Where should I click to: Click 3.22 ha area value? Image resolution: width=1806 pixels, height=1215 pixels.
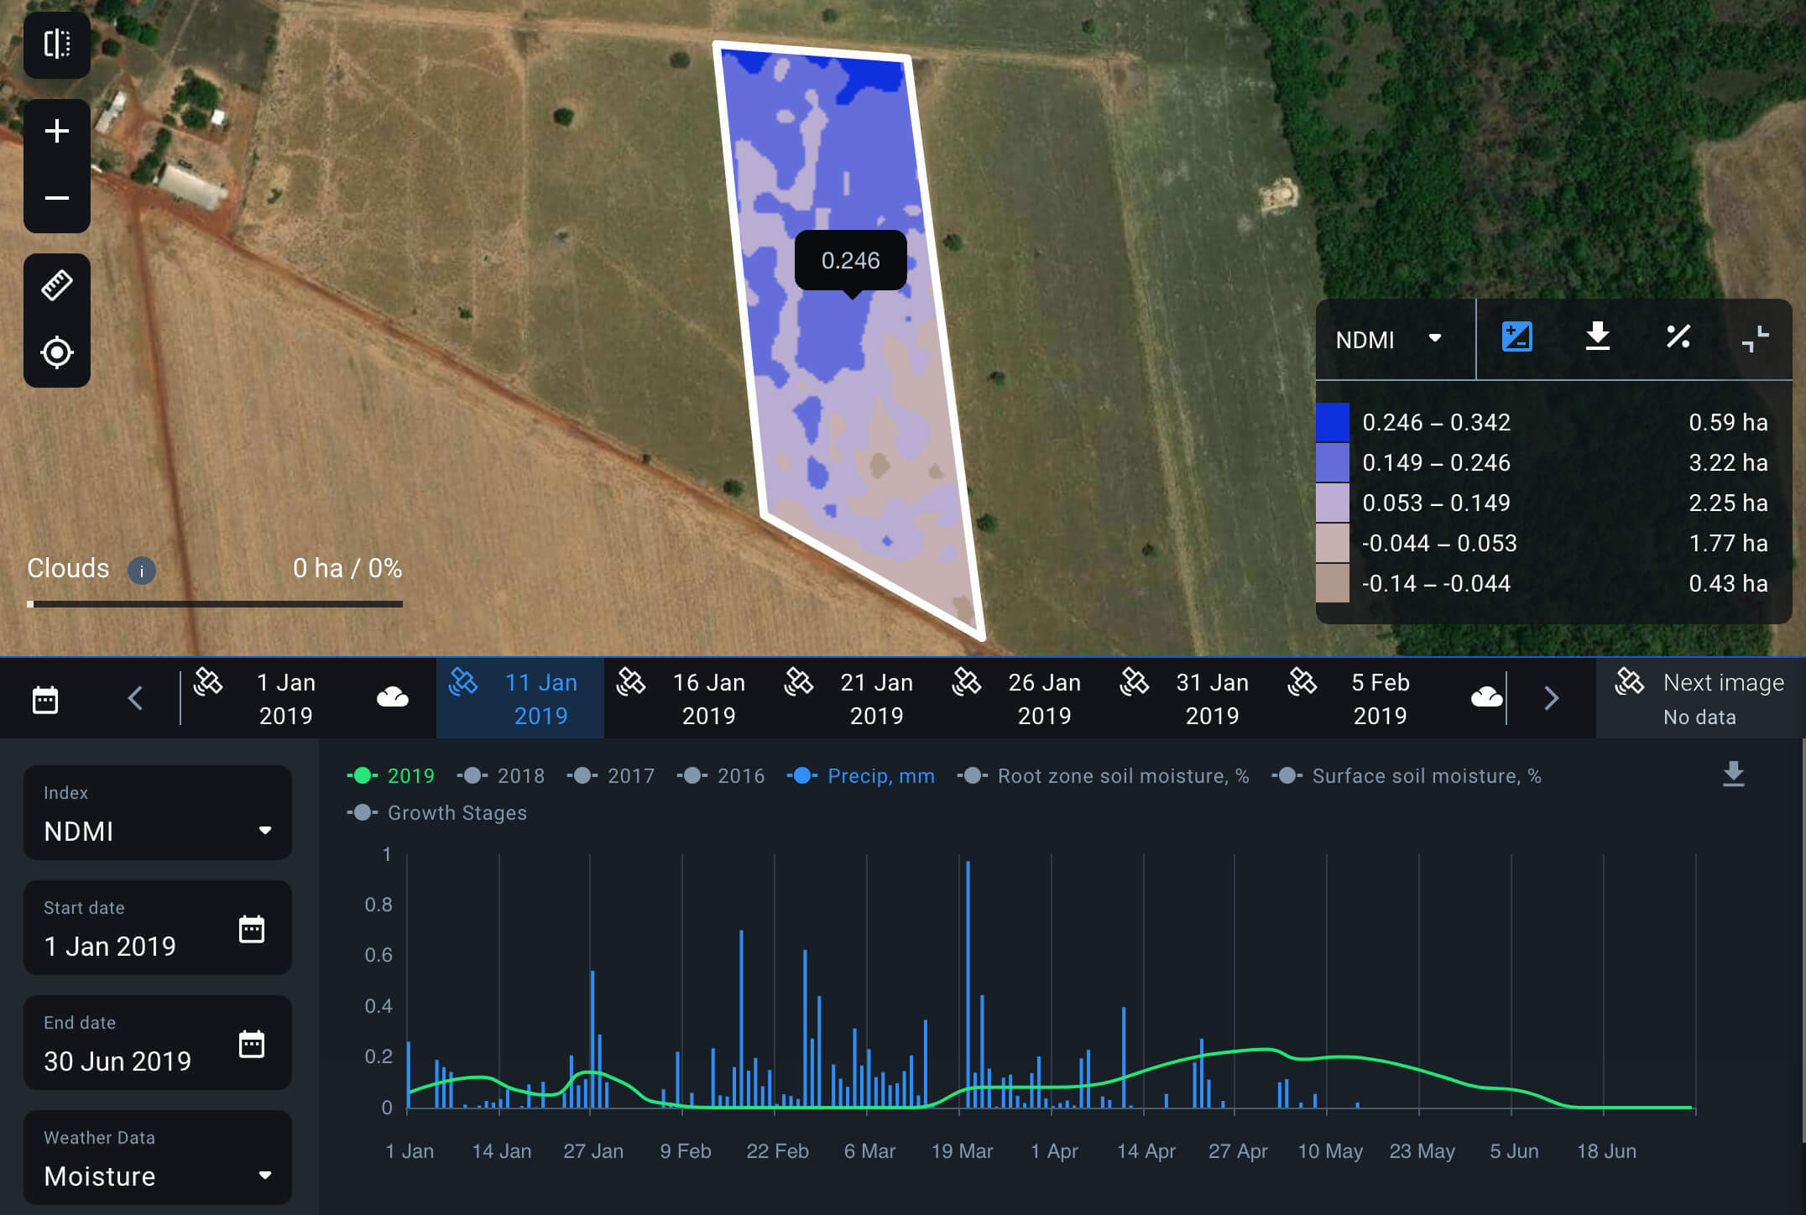[1728, 462]
